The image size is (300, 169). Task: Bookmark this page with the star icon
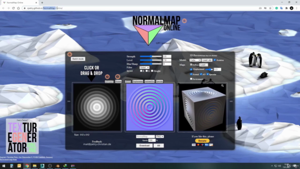(270, 8)
